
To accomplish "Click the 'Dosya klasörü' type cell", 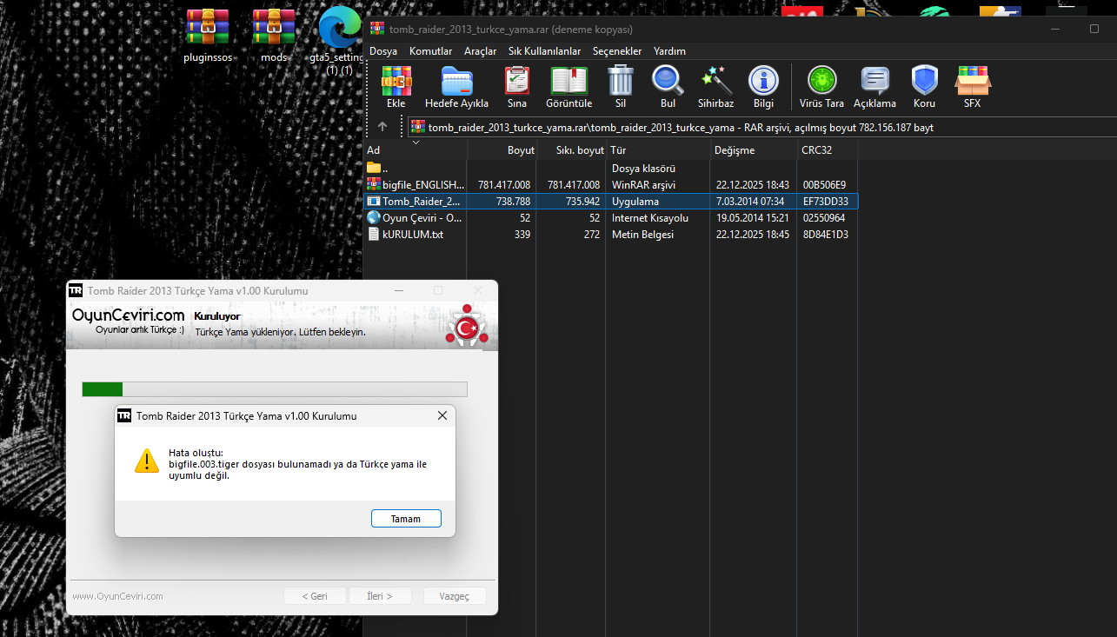I will point(643,169).
